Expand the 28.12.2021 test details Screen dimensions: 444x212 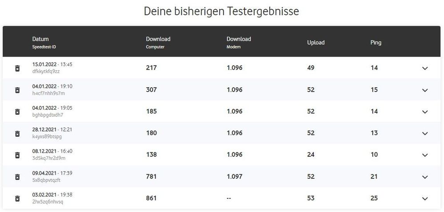424,133
